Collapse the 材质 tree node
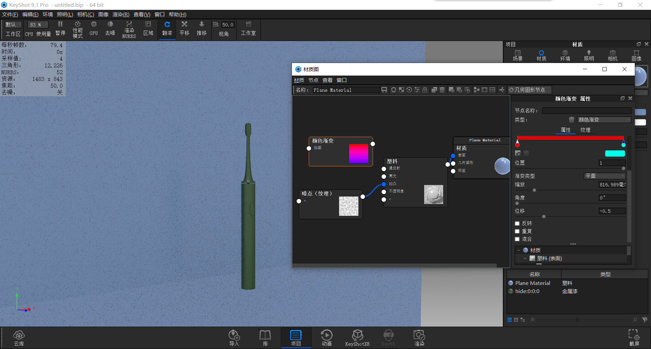The width and height of the screenshot is (651, 349). point(518,250)
